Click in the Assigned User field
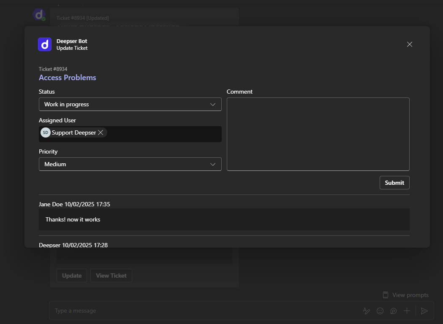Viewport: 443px width, 324px height. (130, 134)
